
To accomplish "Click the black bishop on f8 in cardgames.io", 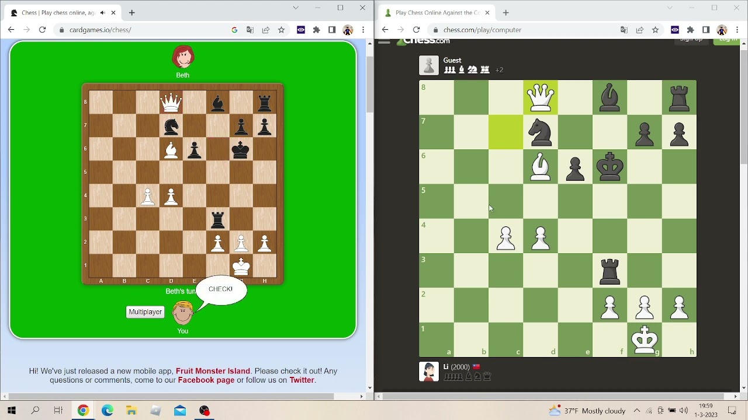I will [x=218, y=103].
